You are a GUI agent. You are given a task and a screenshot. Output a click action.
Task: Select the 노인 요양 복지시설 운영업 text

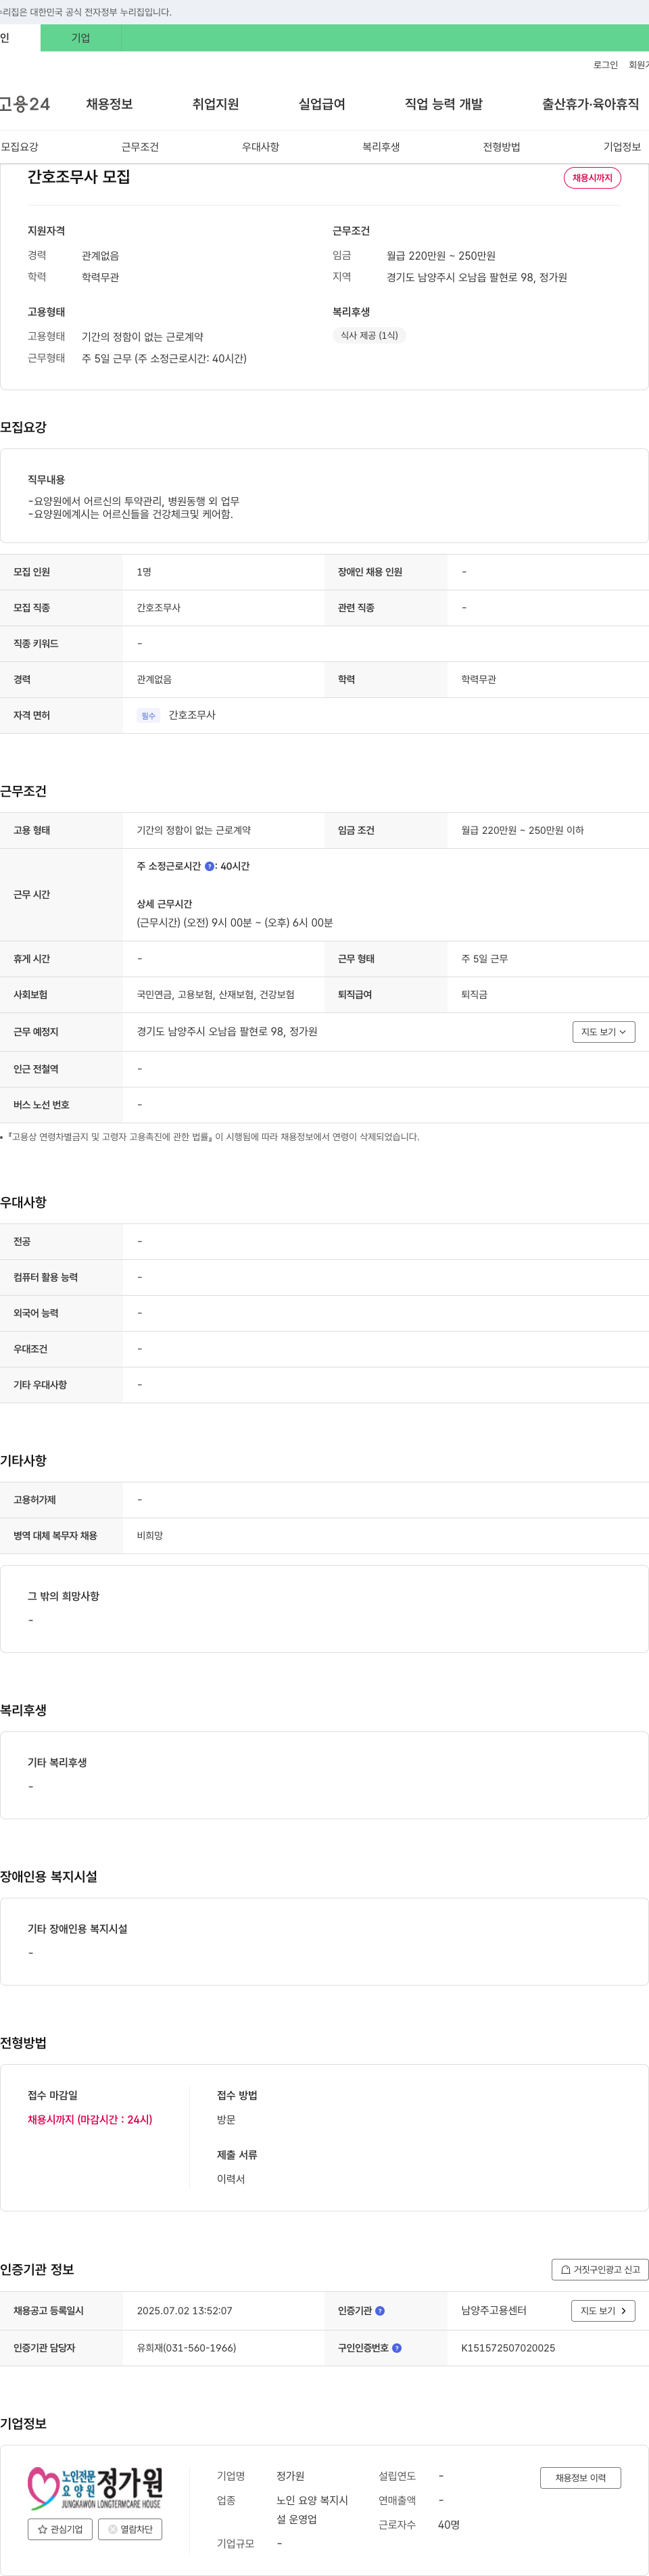point(312,2510)
